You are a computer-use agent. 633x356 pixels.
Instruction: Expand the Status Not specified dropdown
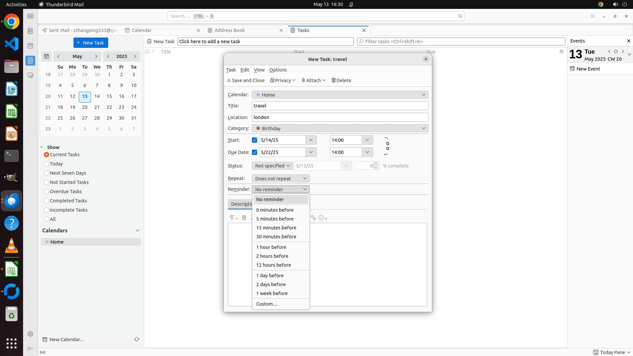(272, 166)
